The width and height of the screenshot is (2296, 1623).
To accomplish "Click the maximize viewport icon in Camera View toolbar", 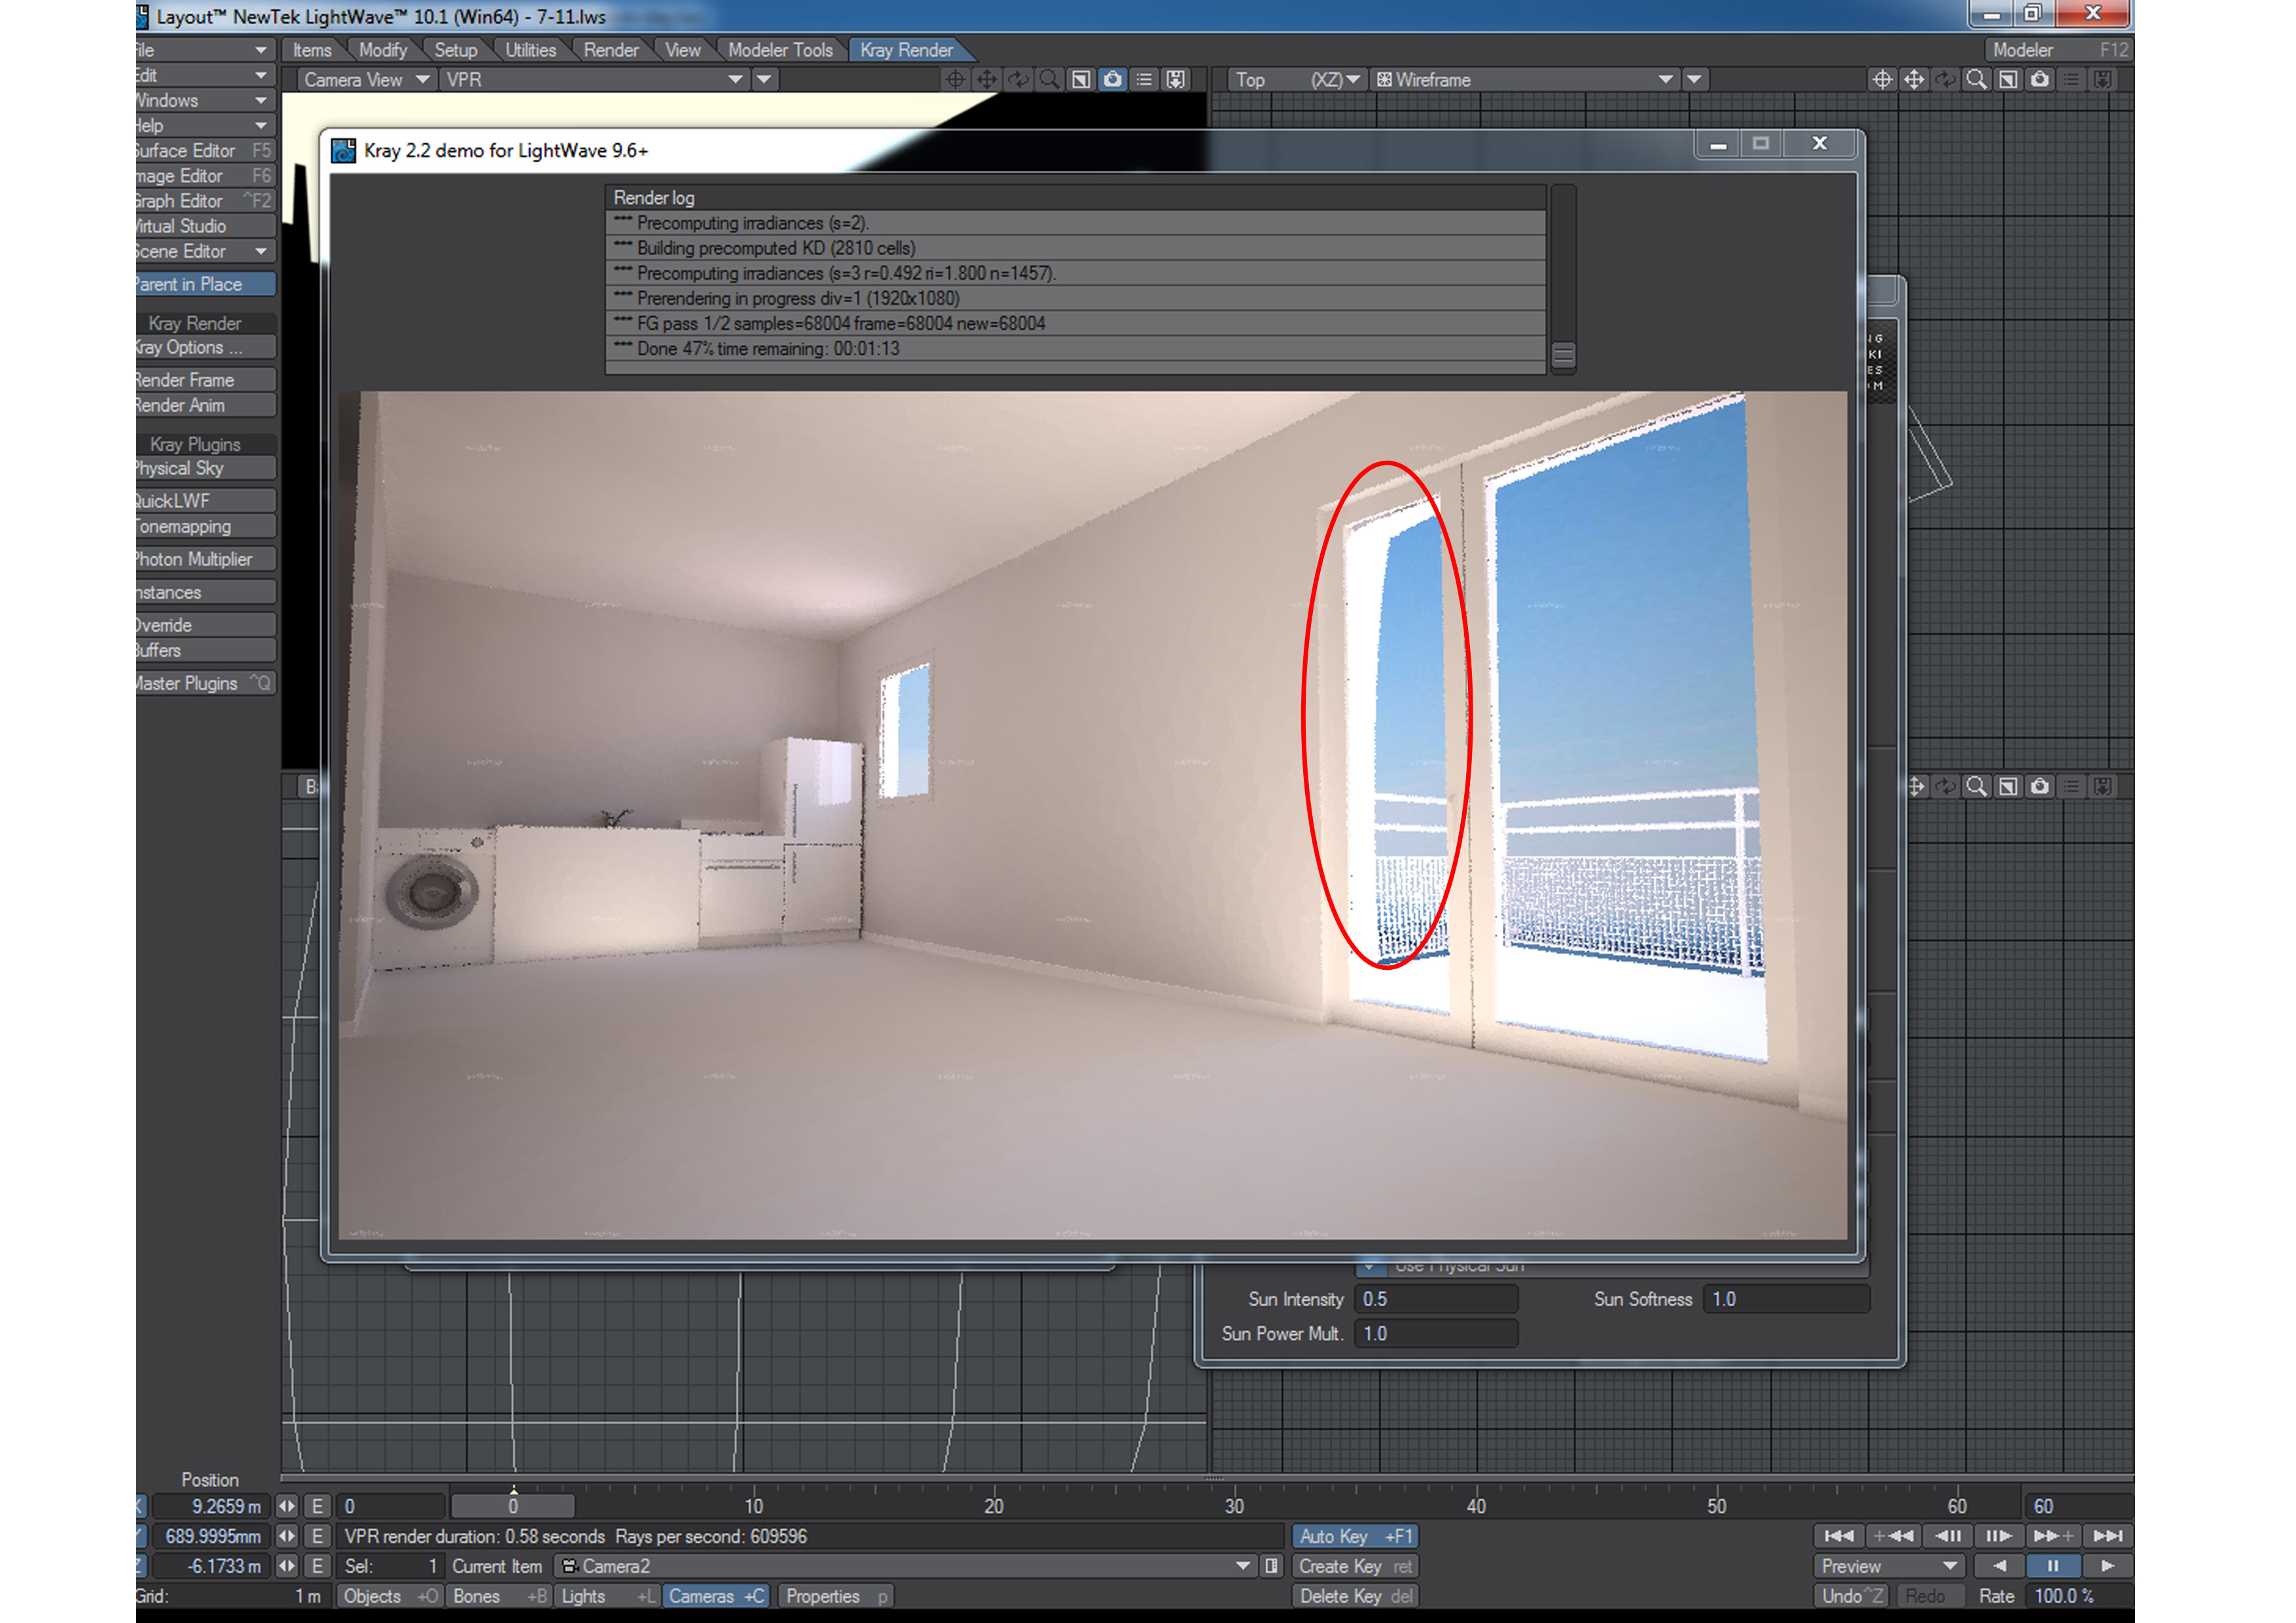I will [1081, 79].
